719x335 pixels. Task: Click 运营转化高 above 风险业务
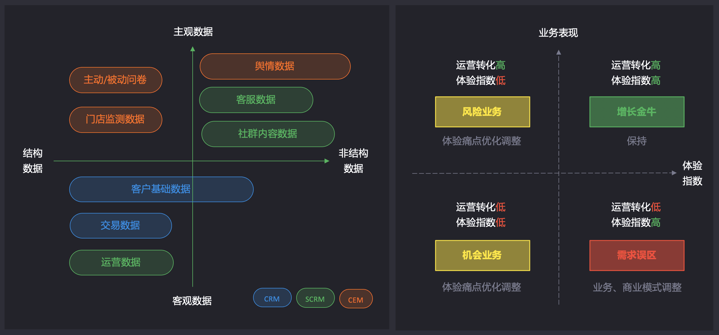[x=481, y=65]
